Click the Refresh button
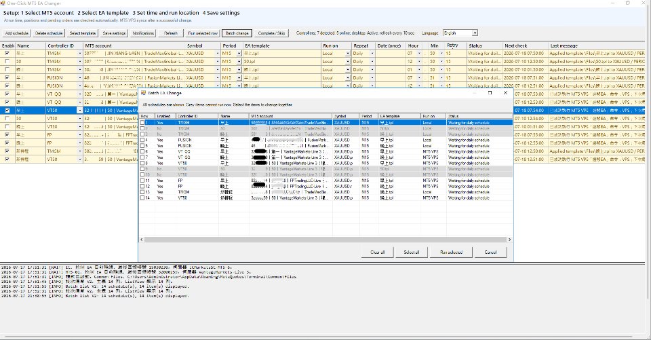651x340 pixels. pyautogui.click(x=171, y=33)
